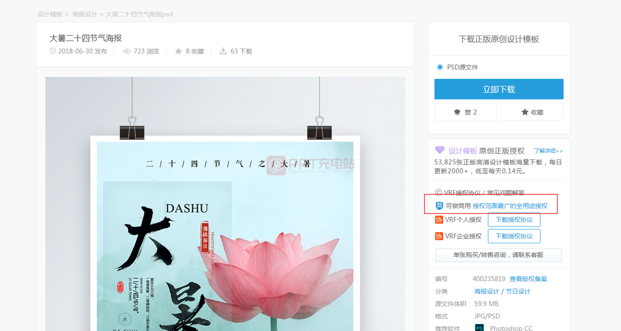Image resolution: width=621 pixels, height=331 pixels.
Task: Download VRF个人授权 agreement
Action: tap(514, 220)
